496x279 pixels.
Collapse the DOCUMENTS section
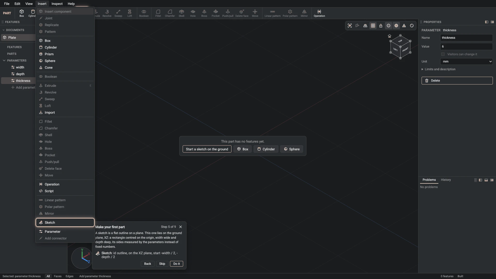tap(4, 30)
